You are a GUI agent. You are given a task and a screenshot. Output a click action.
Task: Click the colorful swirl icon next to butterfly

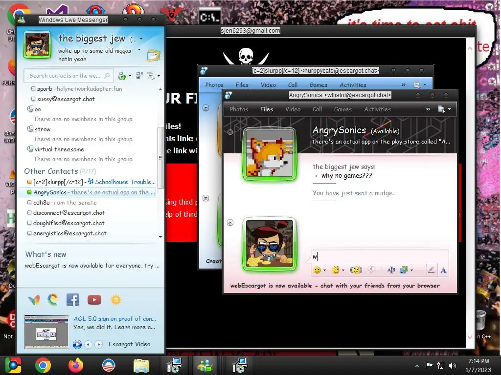(x=53, y=300)
